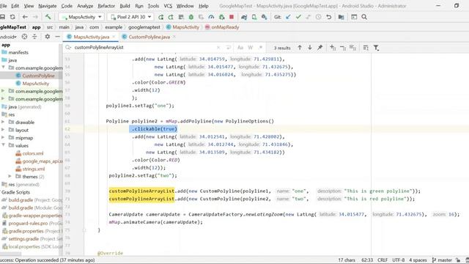Toggle Regex option in search bar

click(x=261, y=47)
